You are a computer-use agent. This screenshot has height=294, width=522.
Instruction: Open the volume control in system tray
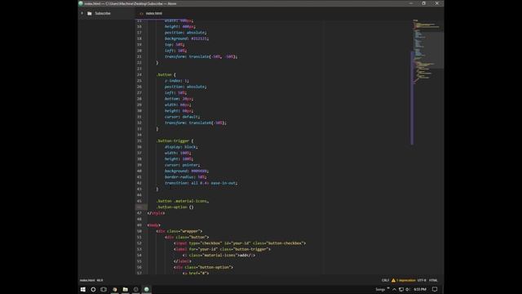pos(408,289)
